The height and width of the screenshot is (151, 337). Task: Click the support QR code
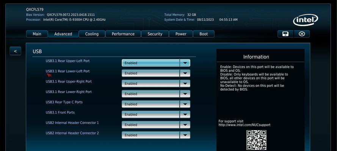click(256, 140)
